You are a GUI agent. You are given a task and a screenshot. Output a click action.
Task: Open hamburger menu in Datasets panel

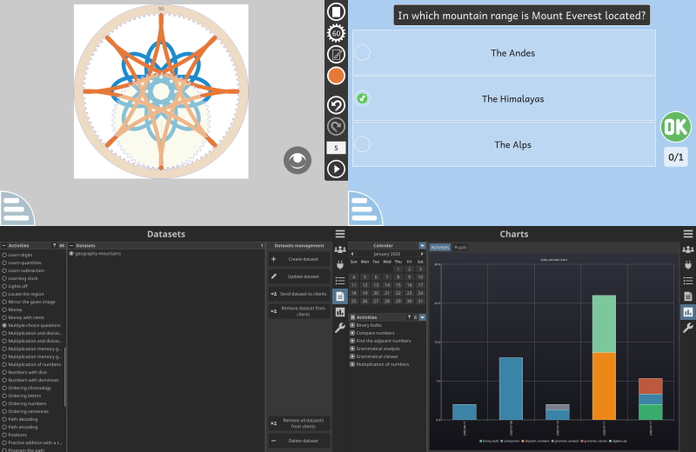(339, 234)
